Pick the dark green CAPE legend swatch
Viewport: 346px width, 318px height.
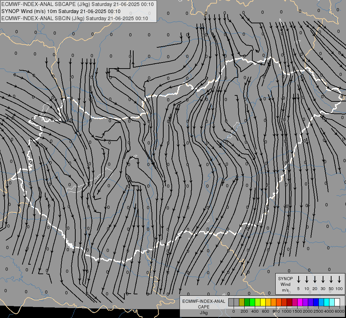click(x=247, y=302)
